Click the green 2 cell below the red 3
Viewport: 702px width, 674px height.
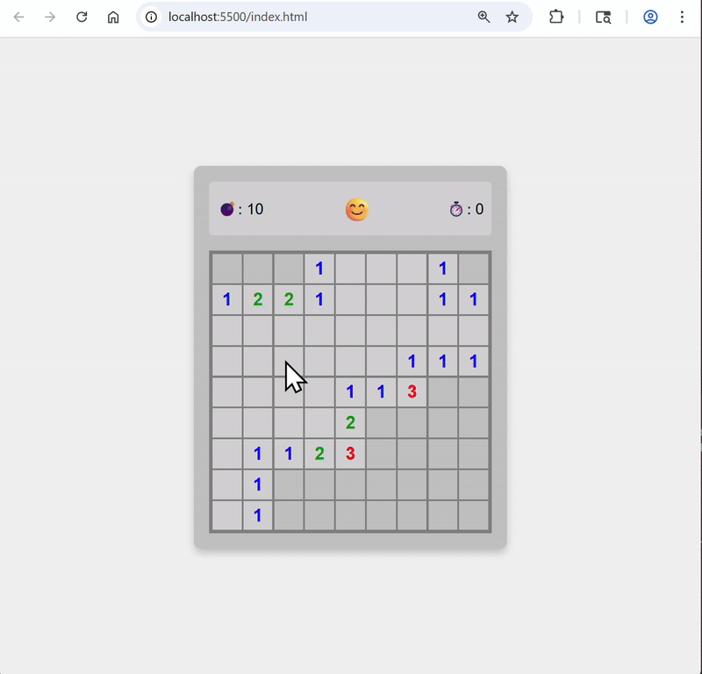click(x=350, y=422)
